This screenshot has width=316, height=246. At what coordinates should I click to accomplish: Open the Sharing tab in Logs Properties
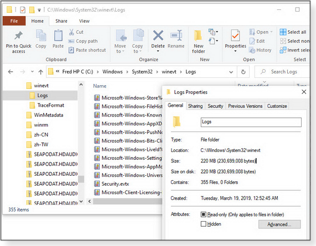[x=195, y=106]
